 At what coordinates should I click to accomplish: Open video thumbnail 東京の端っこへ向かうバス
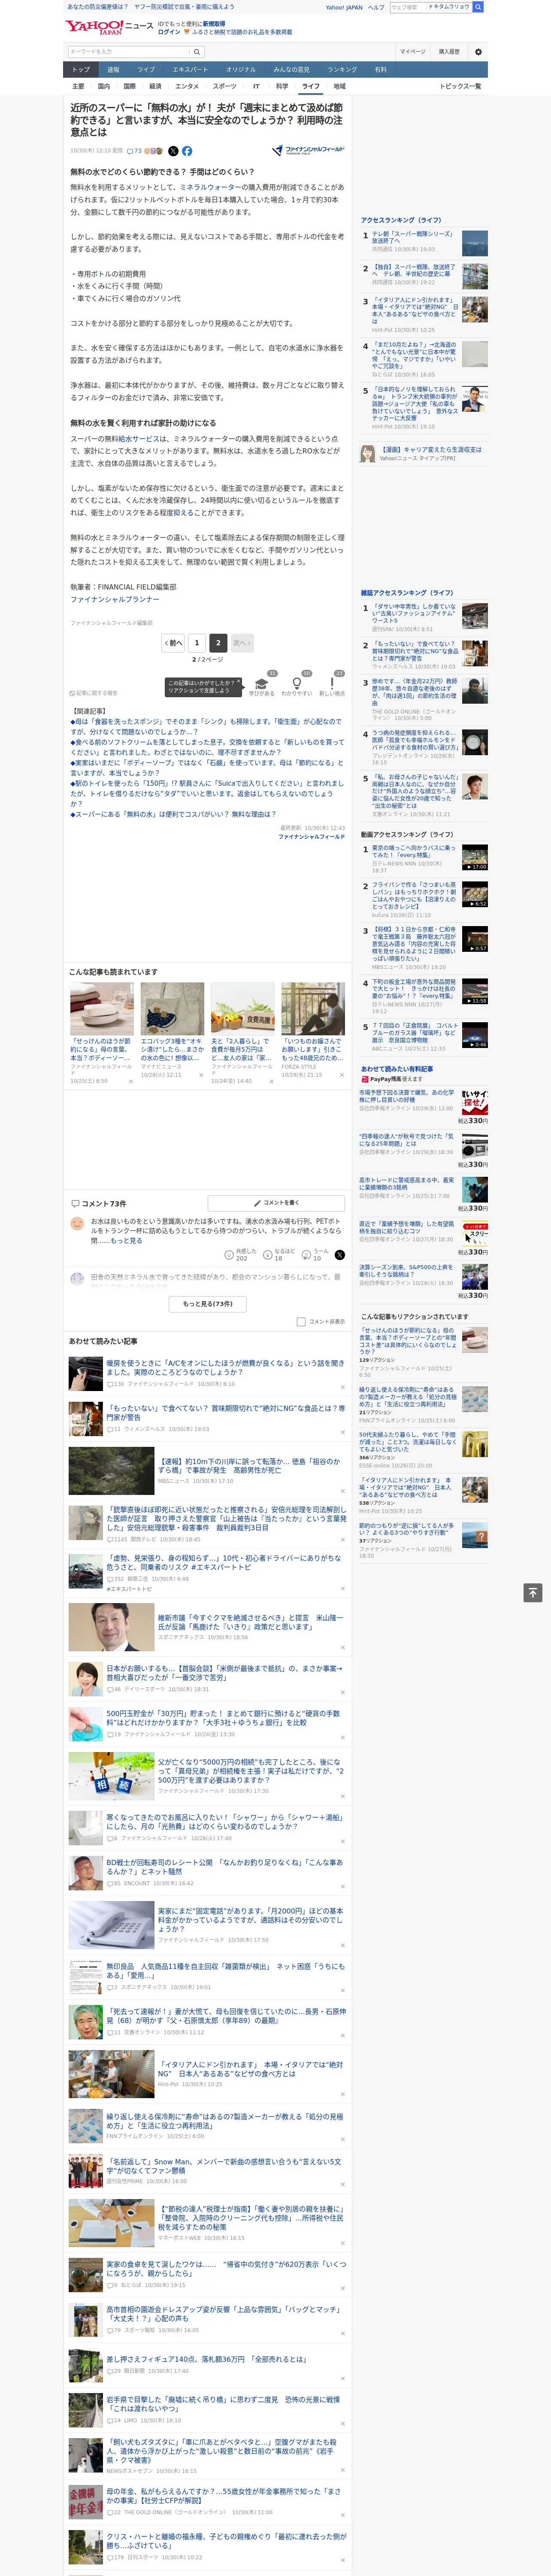(x=475, y=857)
